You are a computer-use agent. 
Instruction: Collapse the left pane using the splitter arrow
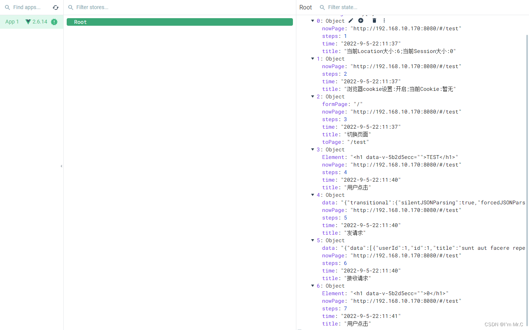pyautogui.click(x=61, y=166)
